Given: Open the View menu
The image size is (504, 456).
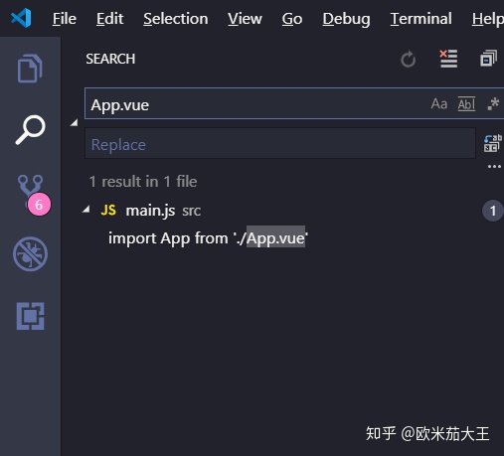Looking at the screenshot, I should (x=245, y=19).
